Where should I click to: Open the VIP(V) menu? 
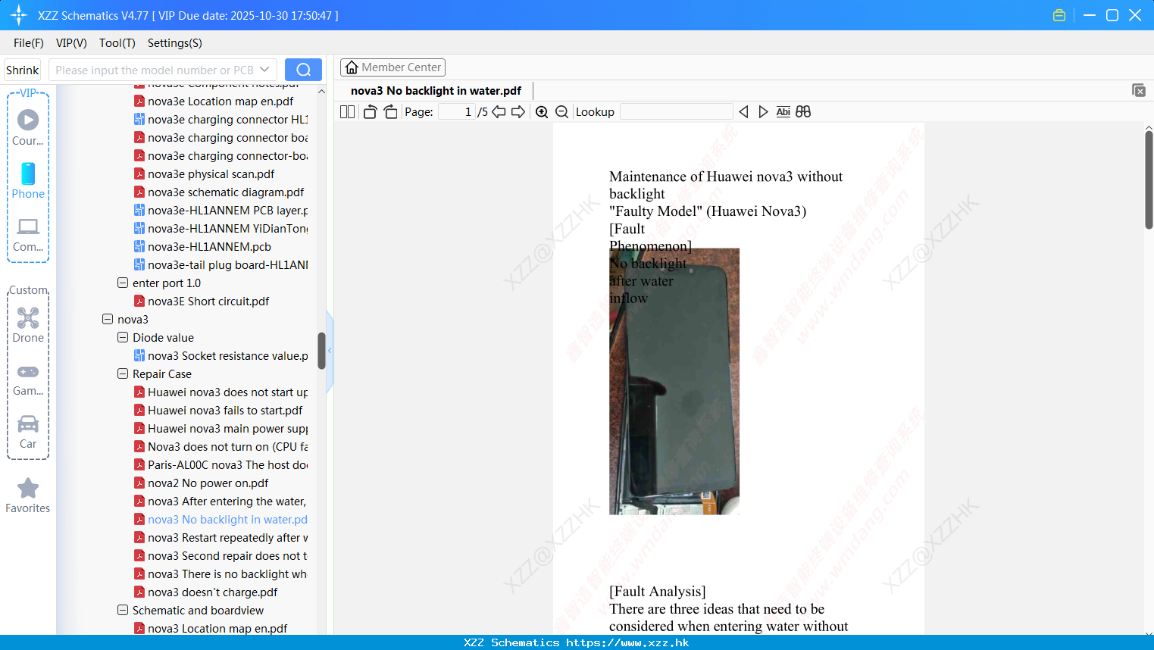point(71,43)
